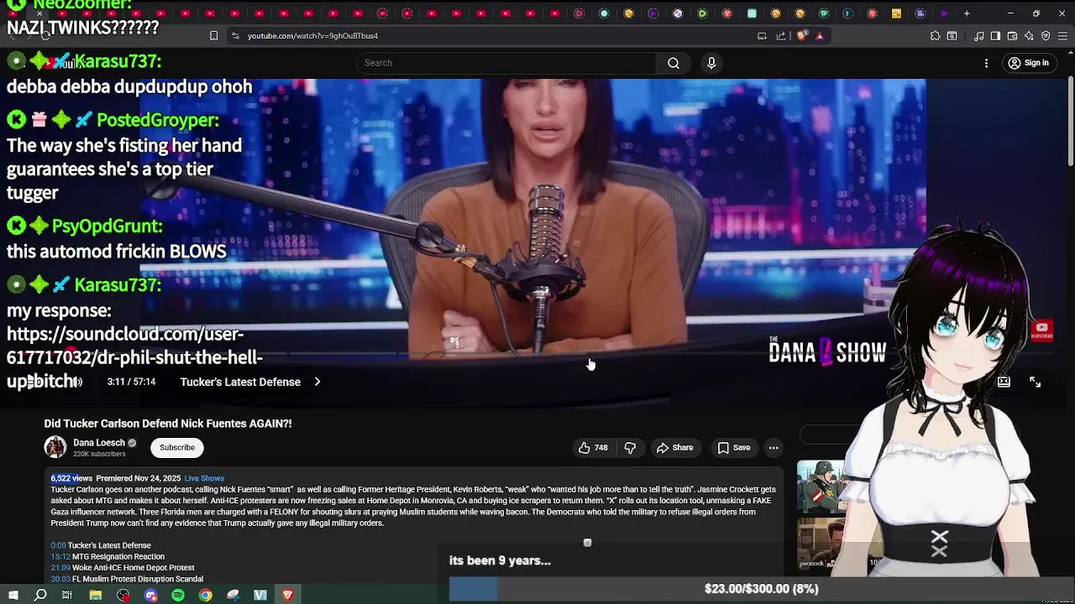Open Discord from the taskbar

151,595
